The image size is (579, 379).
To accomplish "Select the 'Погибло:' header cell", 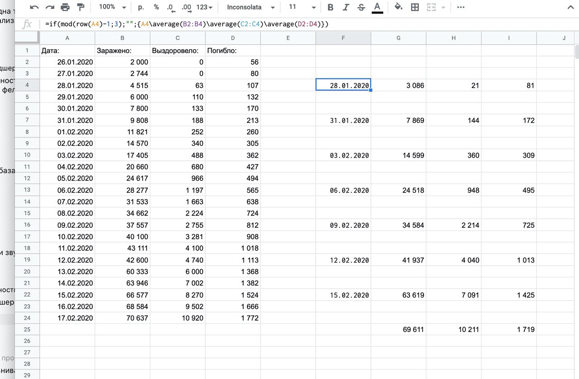I will click(233, 51).
